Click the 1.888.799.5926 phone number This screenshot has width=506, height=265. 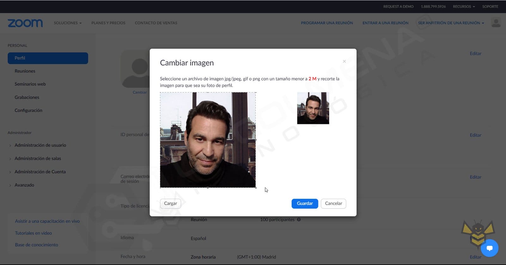point(433,7)
